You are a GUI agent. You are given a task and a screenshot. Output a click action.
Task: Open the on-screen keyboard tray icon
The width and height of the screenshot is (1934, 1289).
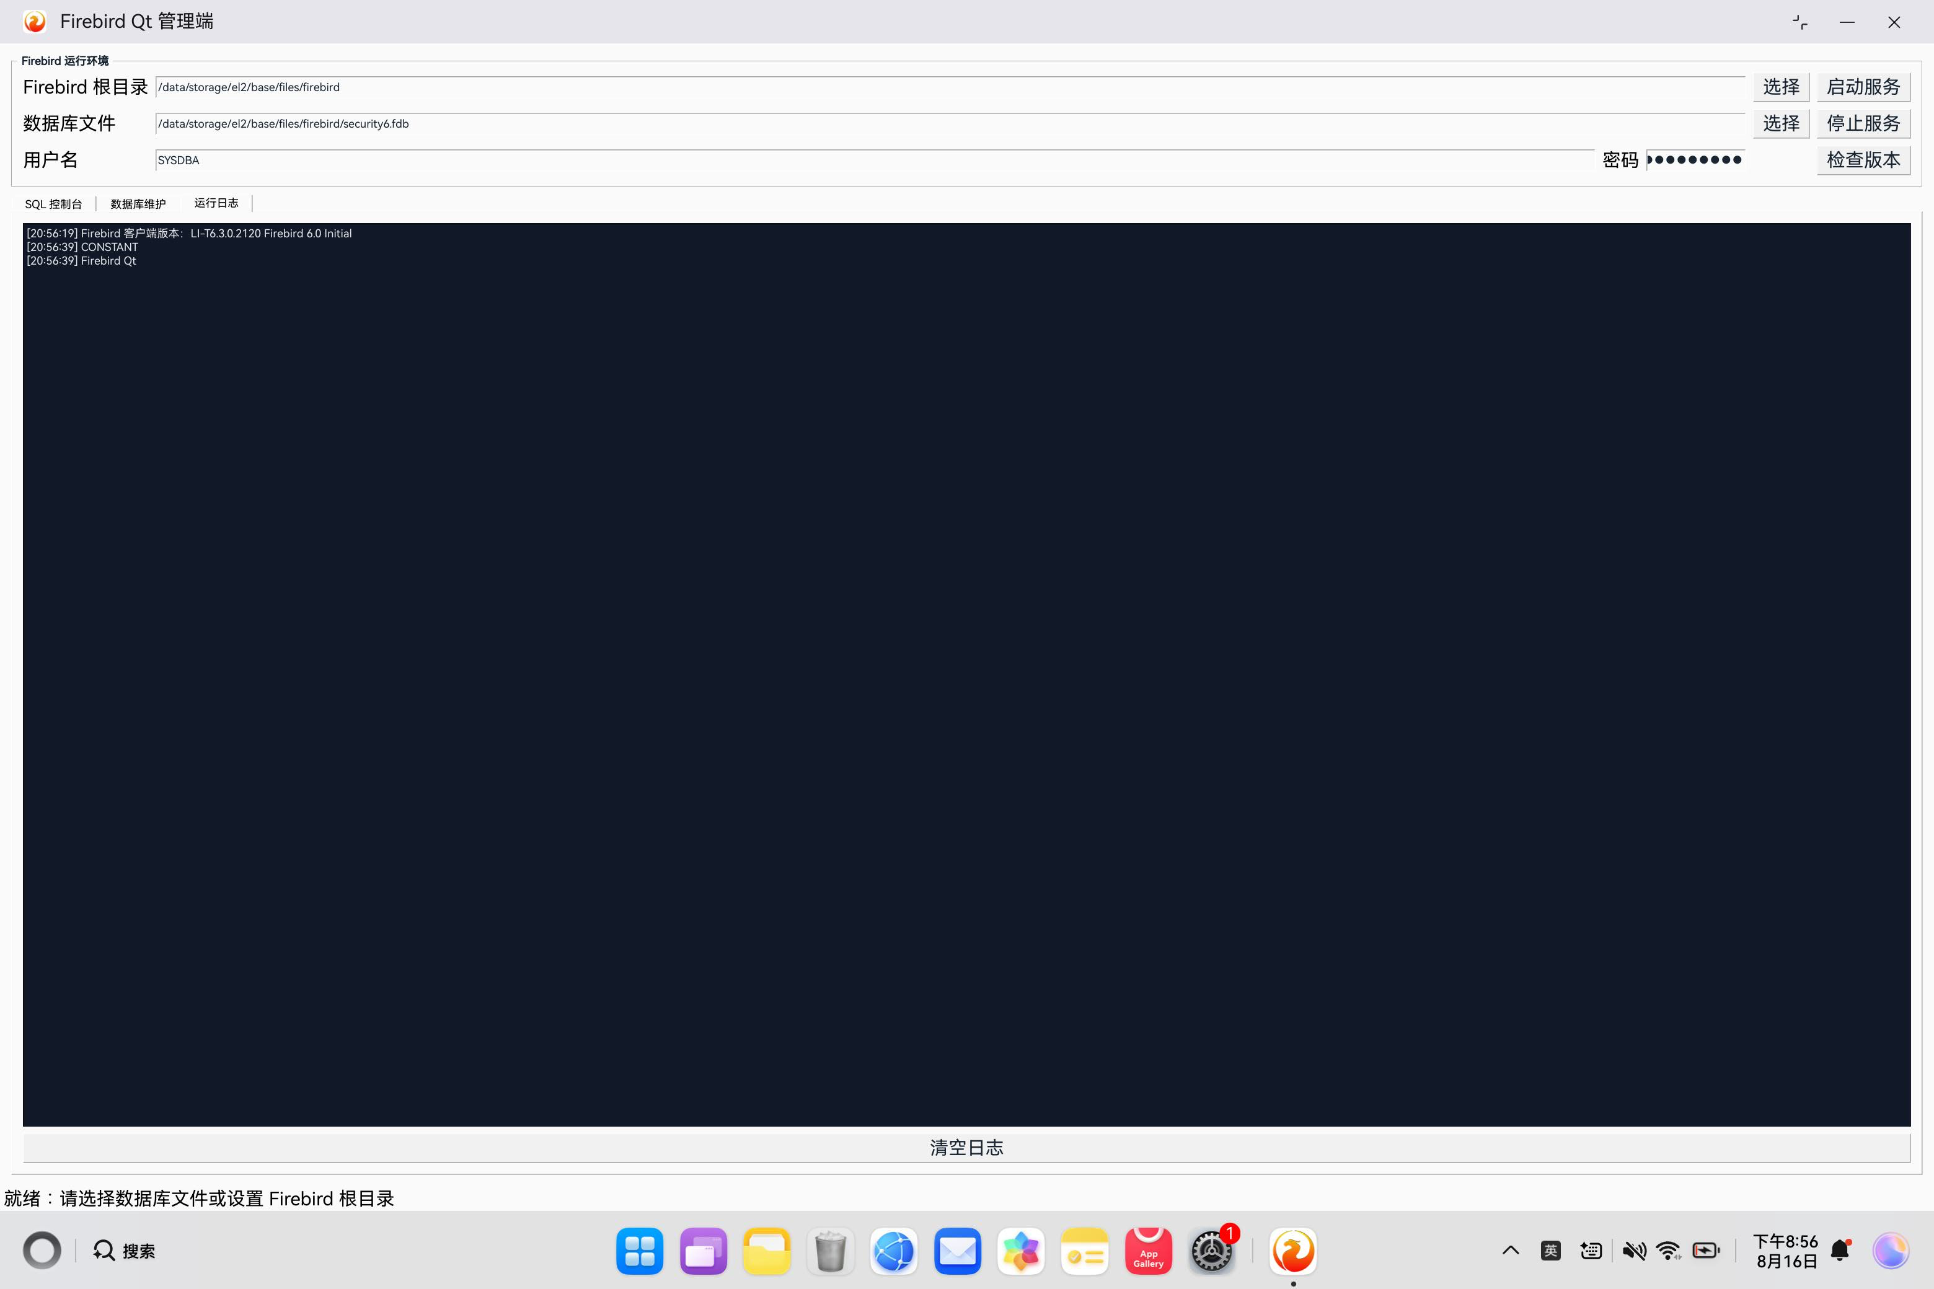click(1591, 1251)
